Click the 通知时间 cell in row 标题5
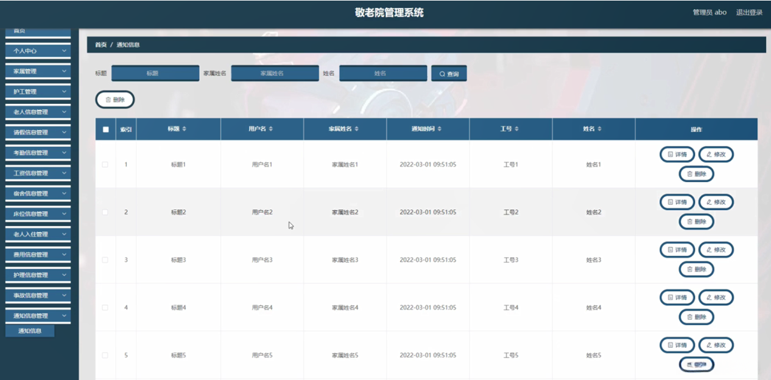This screenshot has width=771, height=380. tap(428, 355)
